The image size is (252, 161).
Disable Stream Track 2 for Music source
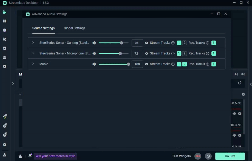pos(184,64)
